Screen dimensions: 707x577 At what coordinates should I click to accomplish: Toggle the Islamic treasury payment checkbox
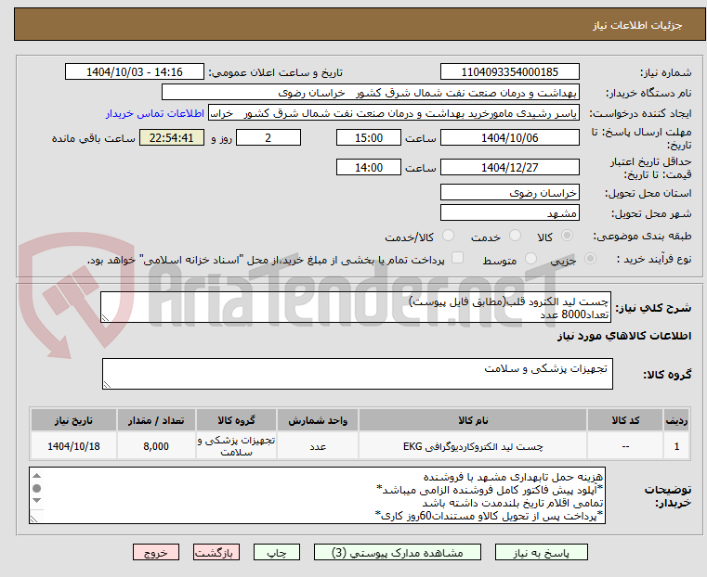(x=458, y=258)
